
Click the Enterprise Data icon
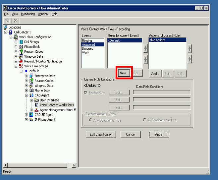coord(31,76)
